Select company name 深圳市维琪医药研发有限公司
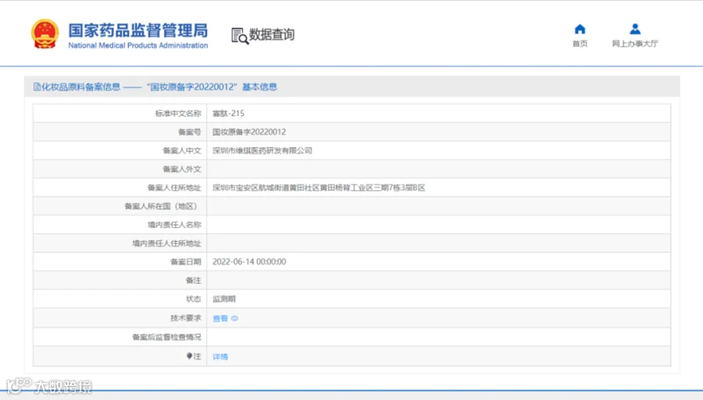Viewport: 703px width, 400px height. (262, 150)
